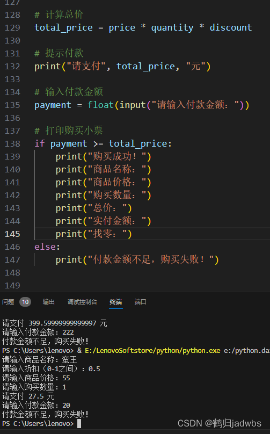The image size is (270, 434).
Task: Switch to the 调试控制台 tab
Action: pos(82,302)
